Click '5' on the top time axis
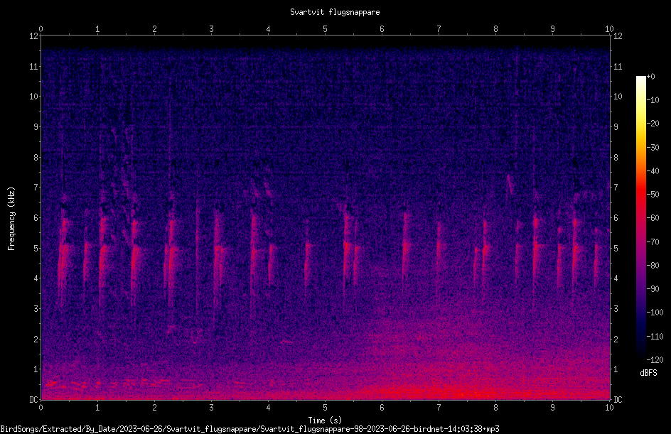 (326, 28)
